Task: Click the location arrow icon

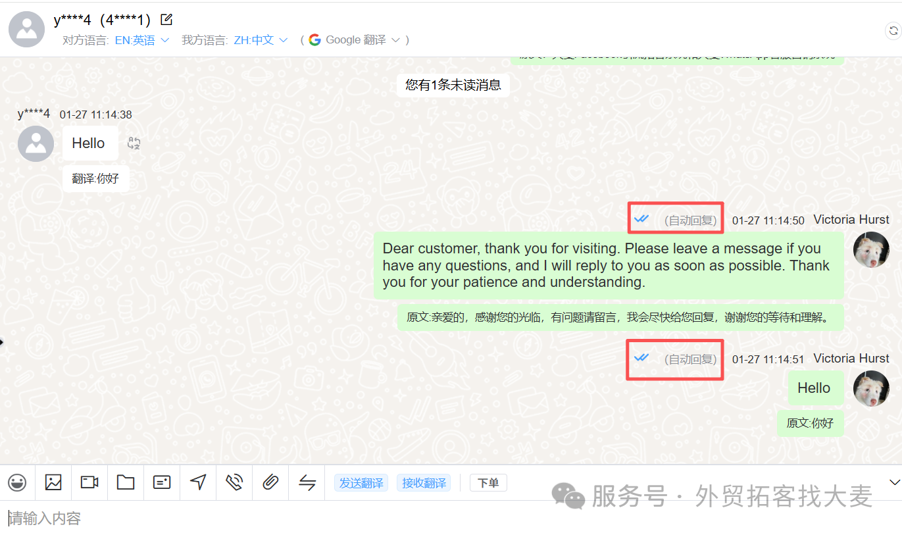Action: point(198,482)
